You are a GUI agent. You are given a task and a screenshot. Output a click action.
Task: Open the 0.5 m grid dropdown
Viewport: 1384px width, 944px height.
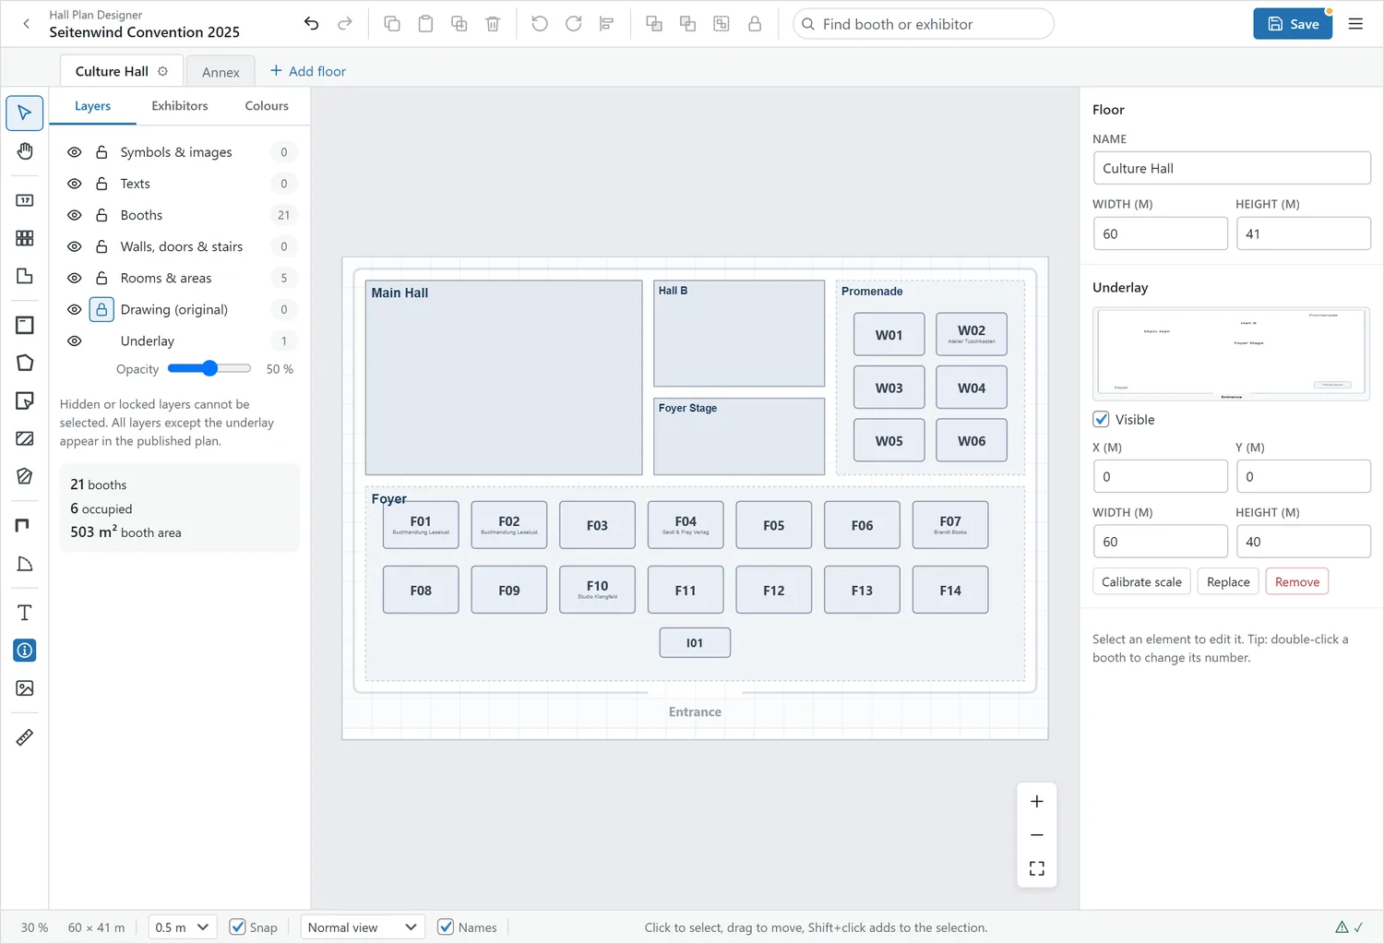pos(182,927)
